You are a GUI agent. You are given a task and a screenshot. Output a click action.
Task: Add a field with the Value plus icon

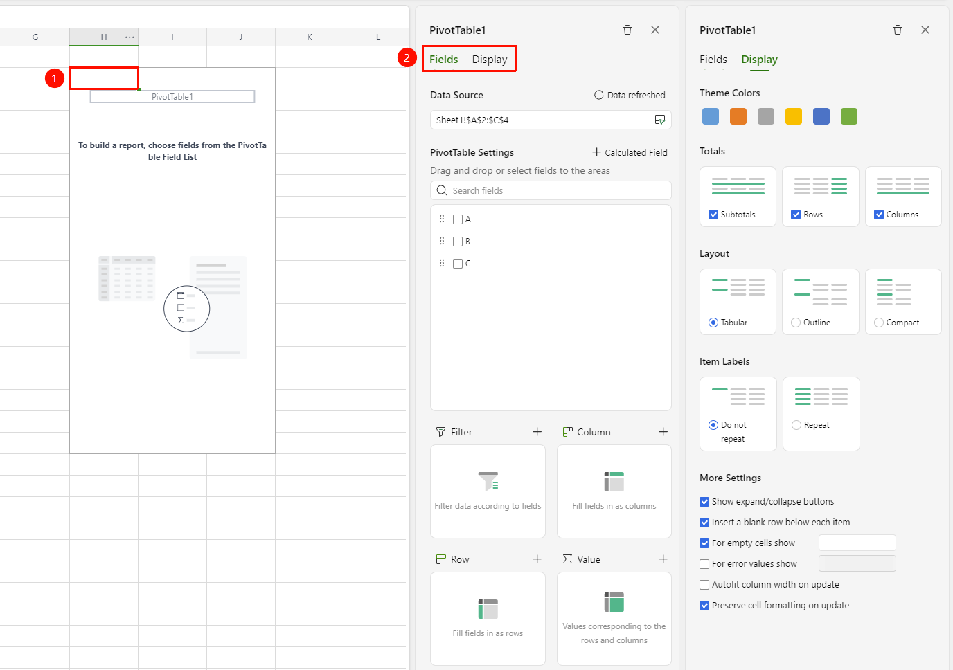pos(663,559)
